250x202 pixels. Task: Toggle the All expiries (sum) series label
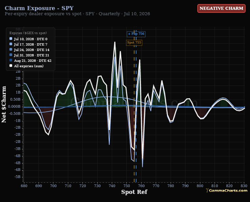(x=29, y=66)
